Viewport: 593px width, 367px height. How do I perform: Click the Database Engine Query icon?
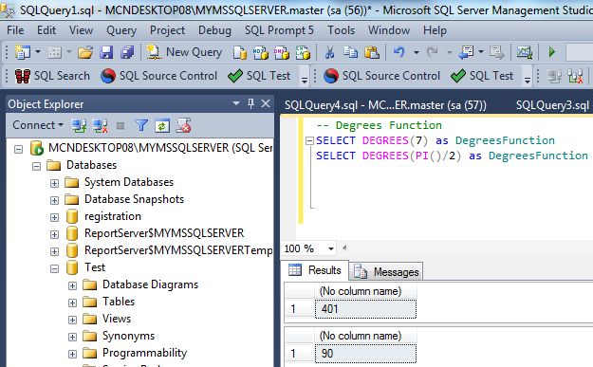239,53
